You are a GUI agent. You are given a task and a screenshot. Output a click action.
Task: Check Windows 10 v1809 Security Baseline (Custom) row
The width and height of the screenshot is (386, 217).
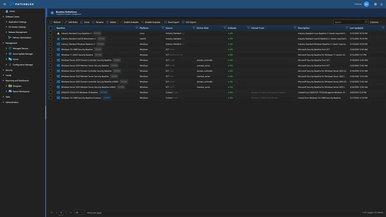51,98
